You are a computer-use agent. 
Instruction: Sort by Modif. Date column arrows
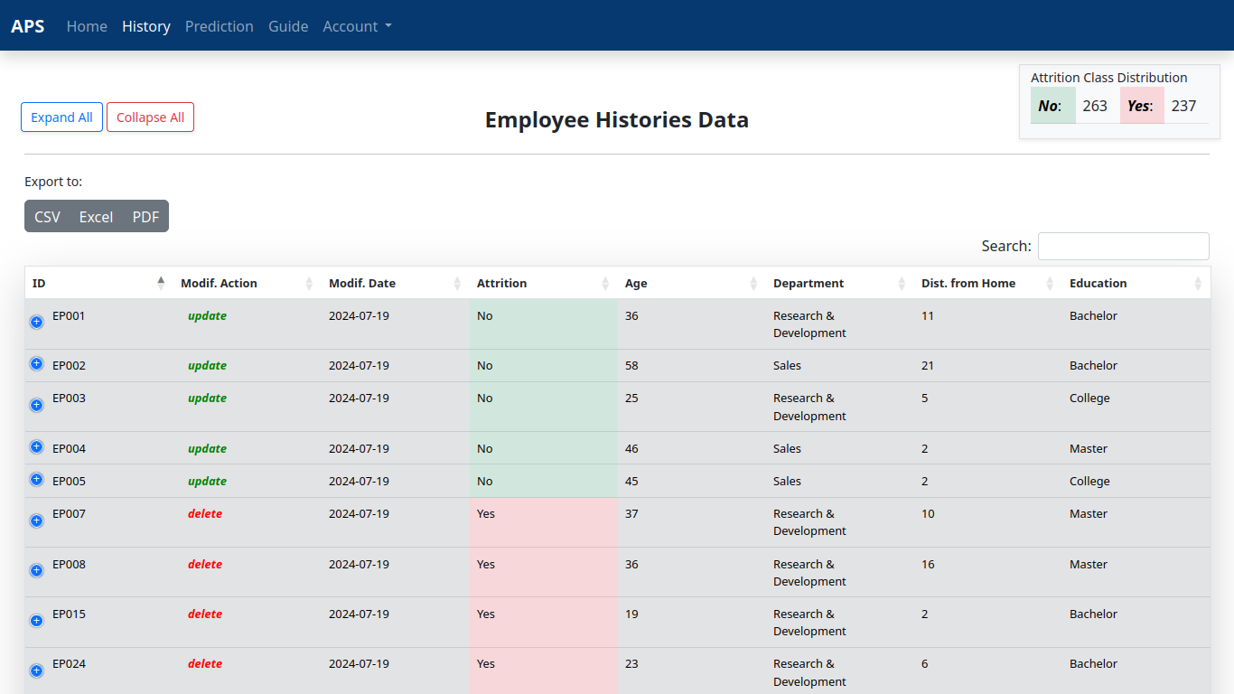[457, 283]
